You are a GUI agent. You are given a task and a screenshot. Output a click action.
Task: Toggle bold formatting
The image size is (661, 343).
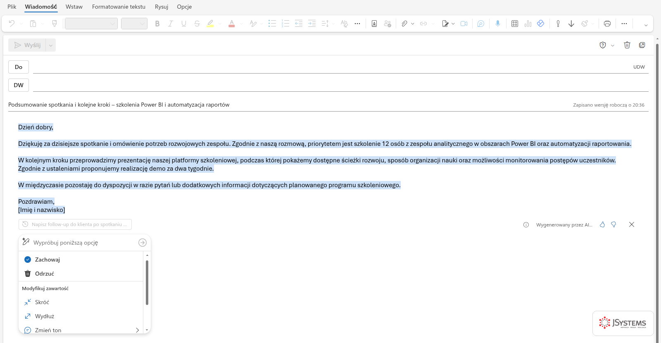(157, 24)
